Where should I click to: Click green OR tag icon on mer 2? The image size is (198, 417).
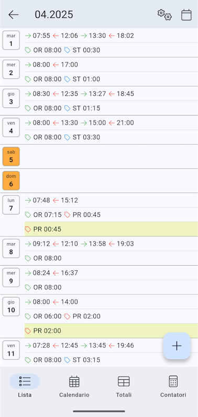[x=28, y=79]
